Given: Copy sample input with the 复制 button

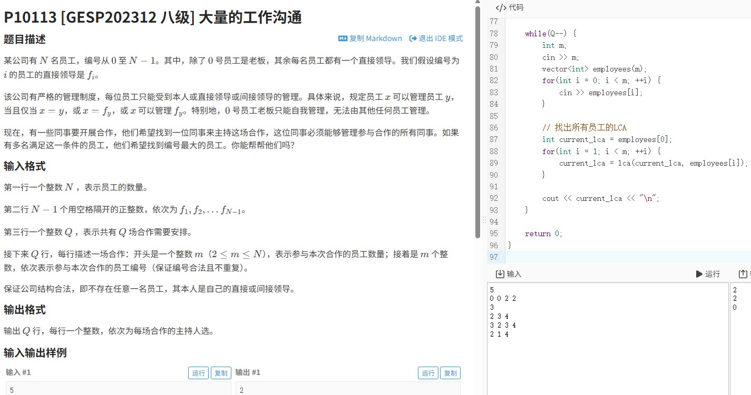Looking at the screenshot, I should pos(221,372).
